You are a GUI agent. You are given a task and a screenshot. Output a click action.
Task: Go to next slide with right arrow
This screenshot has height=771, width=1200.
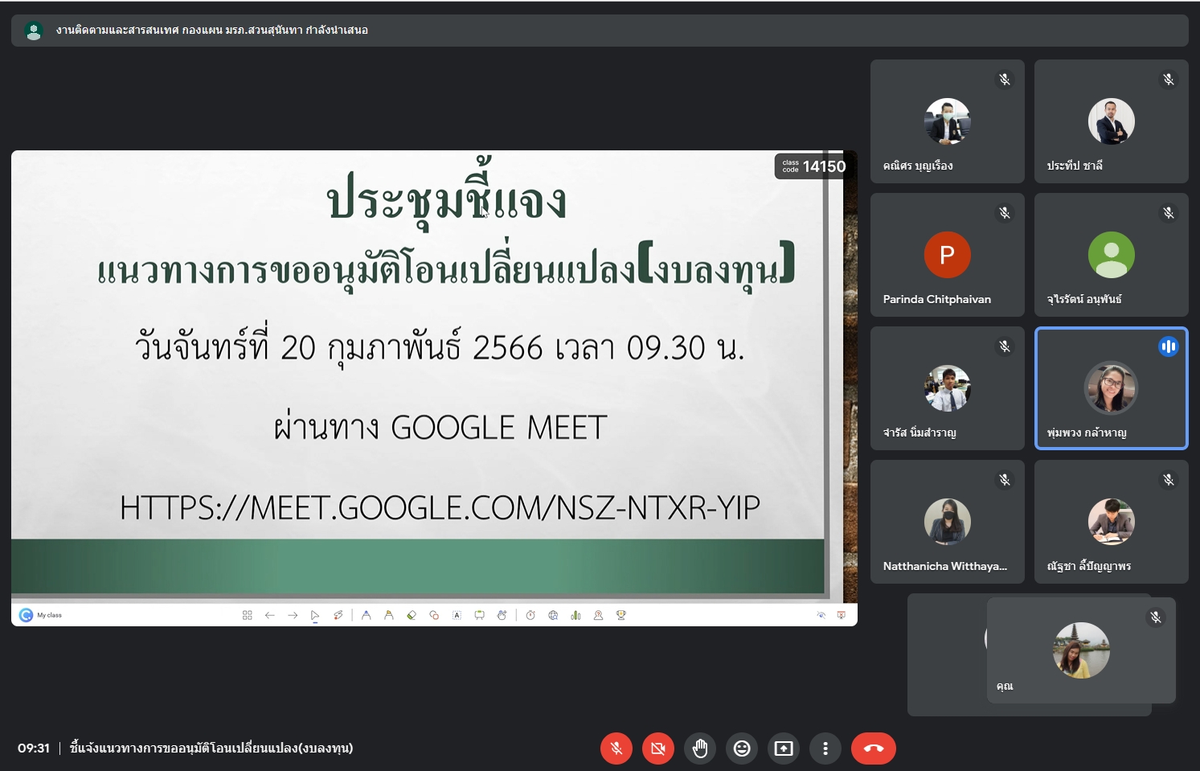point(293,615)
